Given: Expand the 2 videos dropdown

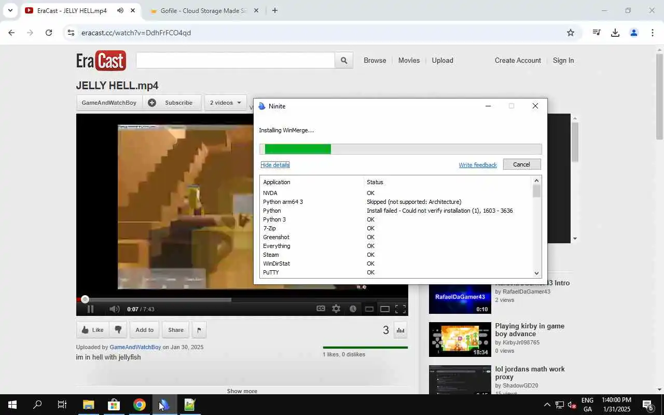Looking at the screenshot, I should click(225, 103).
